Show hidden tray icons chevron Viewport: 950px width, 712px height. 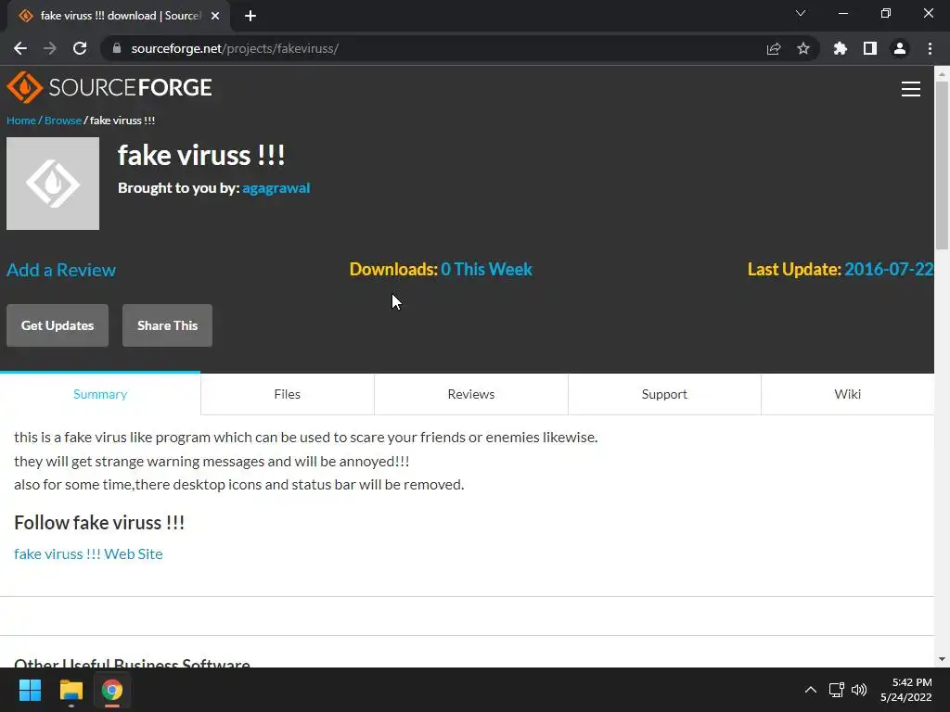click(811, 690)
